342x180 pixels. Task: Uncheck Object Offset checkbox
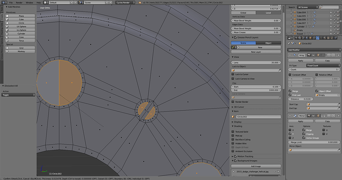[x=317, y=91]
